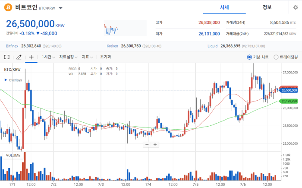
Task: Click the 8,604.586 BTC volume value
Action: 283,22
